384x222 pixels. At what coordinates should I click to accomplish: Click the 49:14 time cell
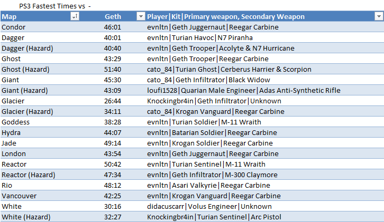click(113, 143)
